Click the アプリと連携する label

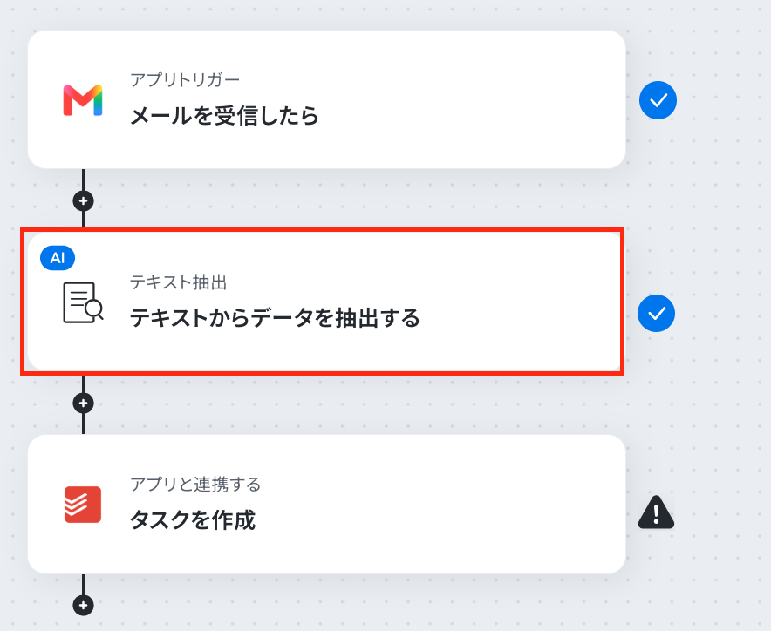(195, 485)
